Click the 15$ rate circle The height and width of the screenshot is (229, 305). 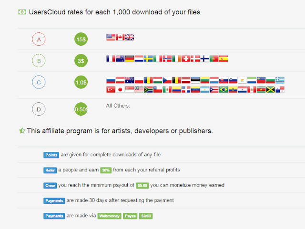point(81,39)
